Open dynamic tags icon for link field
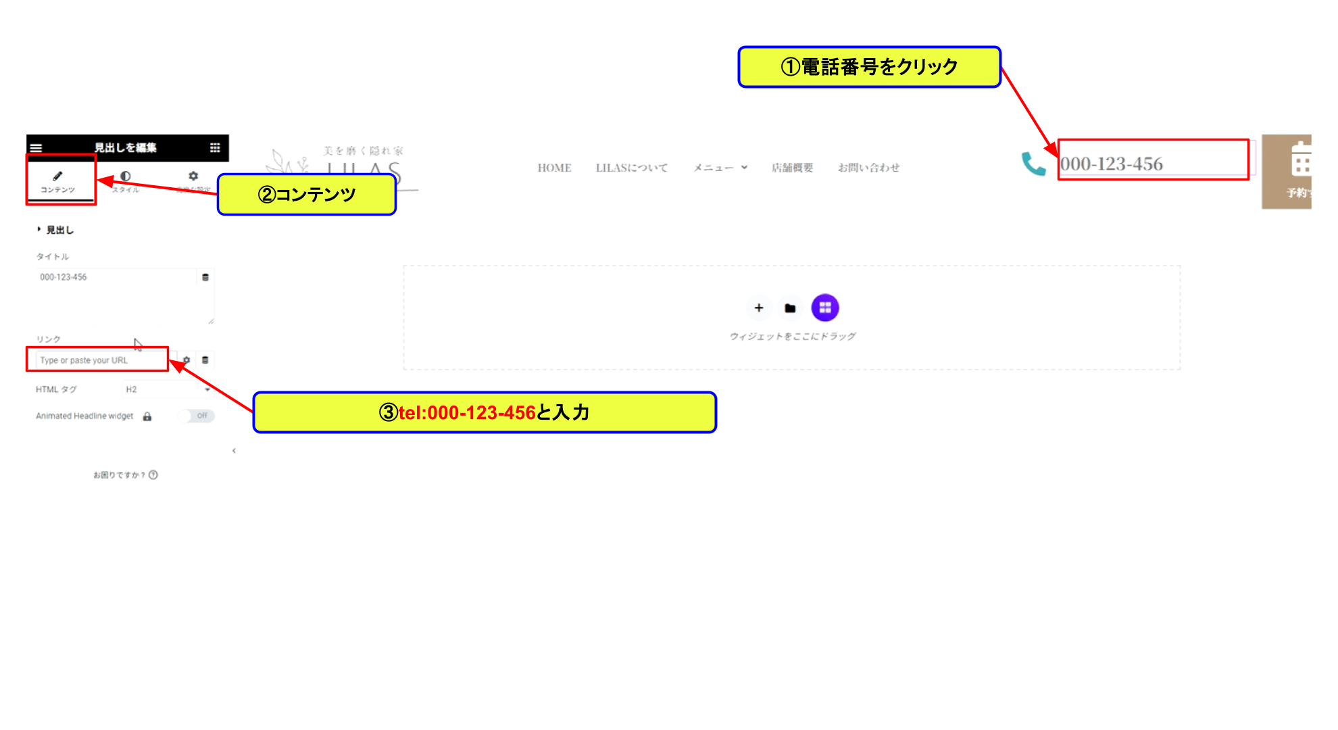The image size is (1338, 730). [x=205, y=360]
